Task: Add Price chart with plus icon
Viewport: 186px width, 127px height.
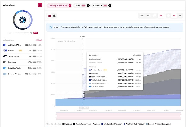Action: 88,6
